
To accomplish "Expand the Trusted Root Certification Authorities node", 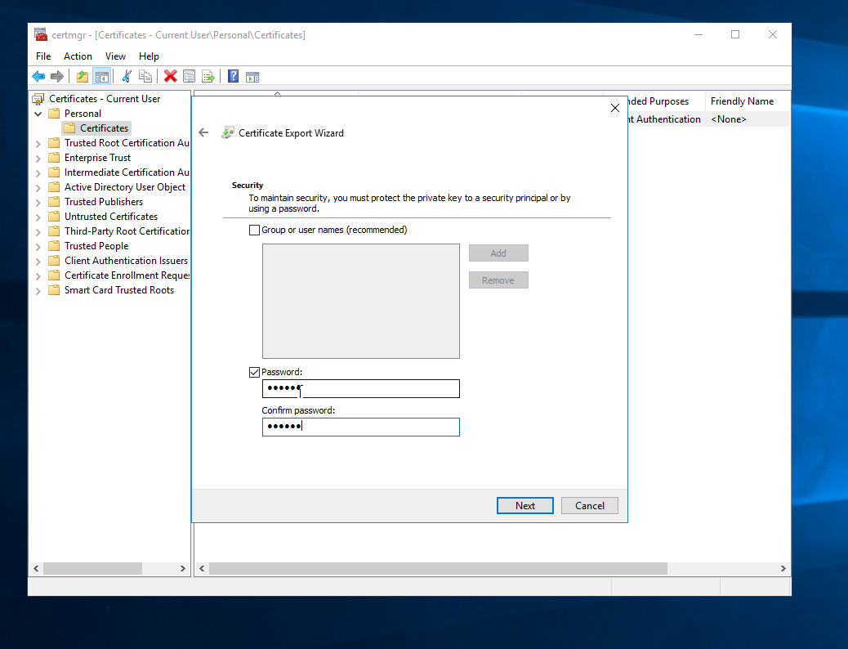I will point(38,144).
